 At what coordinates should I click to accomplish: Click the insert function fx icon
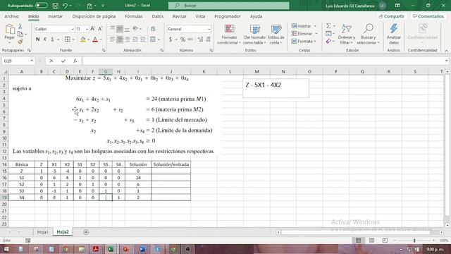point(75,61)
